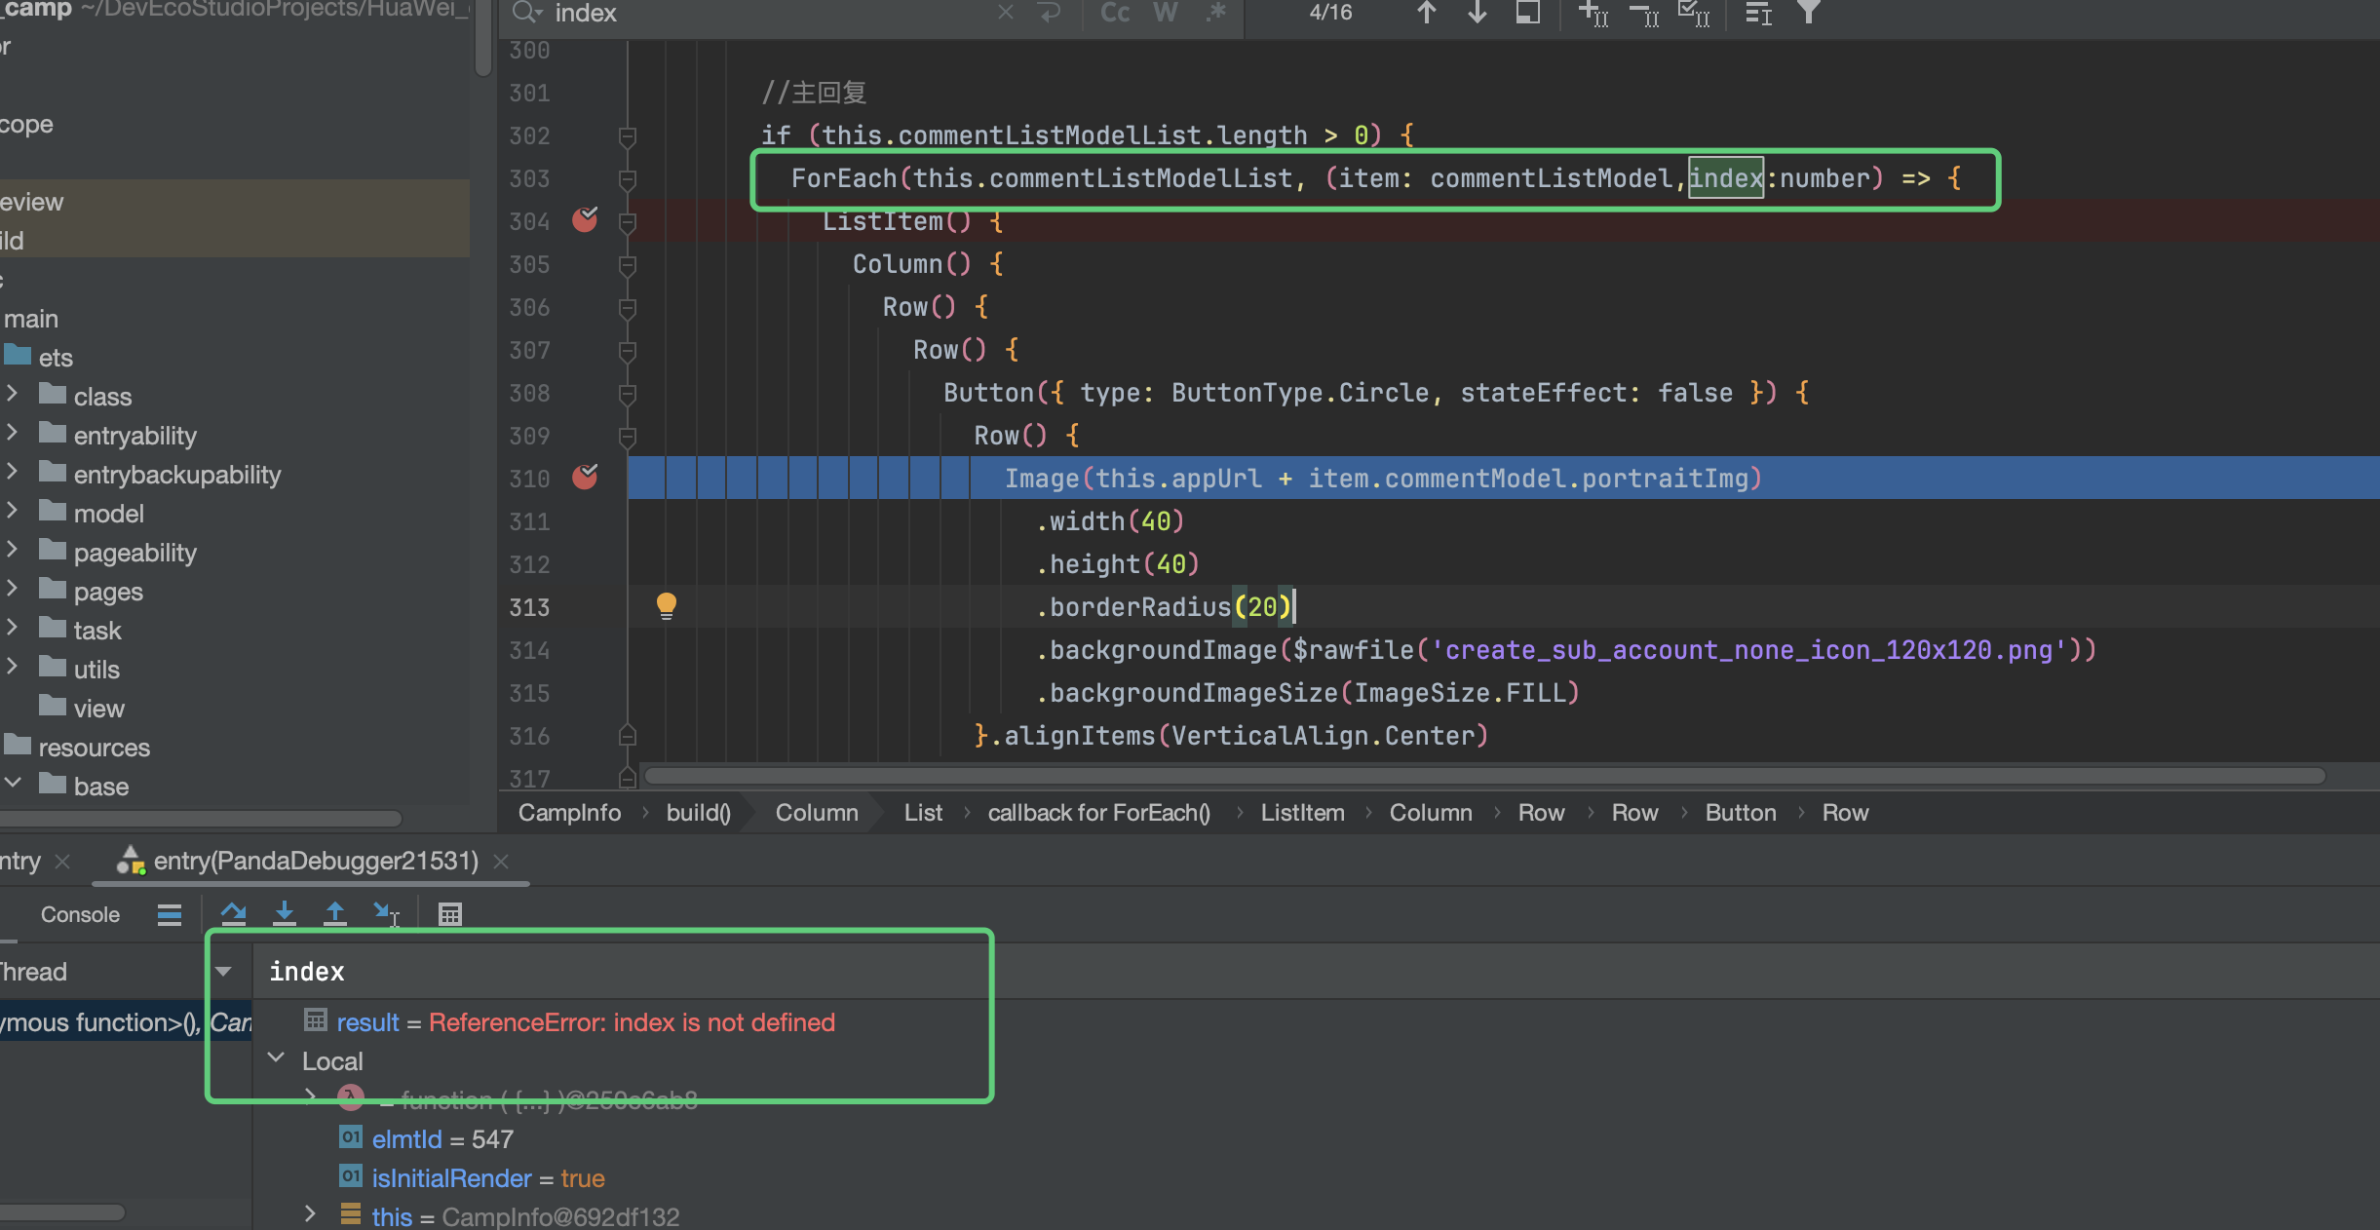This screenshot has height=1230, width=2380.
Task: Expand this = CampInfo variable
Action: click(x=310, y=1214)
